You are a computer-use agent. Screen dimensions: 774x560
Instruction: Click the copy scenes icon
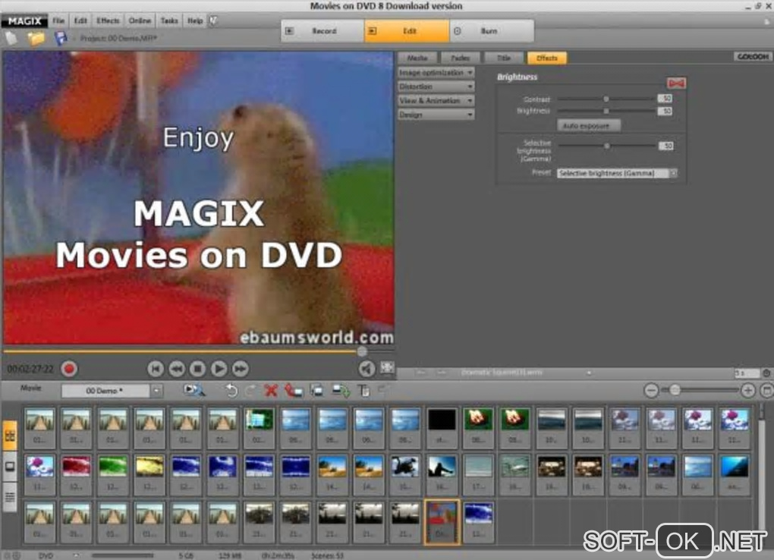(x=317, y=391)
